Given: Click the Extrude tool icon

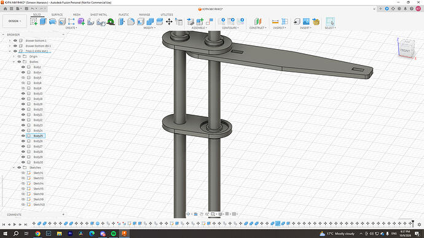Looking at the screenshot, I should pyautogui.click(x=43, y=21).
